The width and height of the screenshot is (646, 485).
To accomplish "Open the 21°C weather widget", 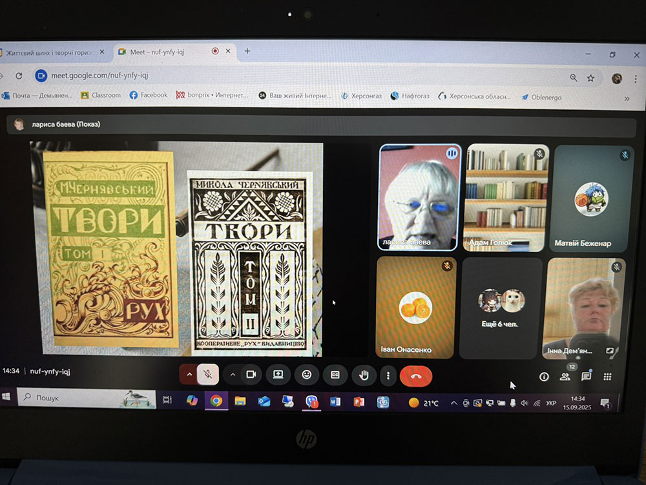I will (424, 403).
